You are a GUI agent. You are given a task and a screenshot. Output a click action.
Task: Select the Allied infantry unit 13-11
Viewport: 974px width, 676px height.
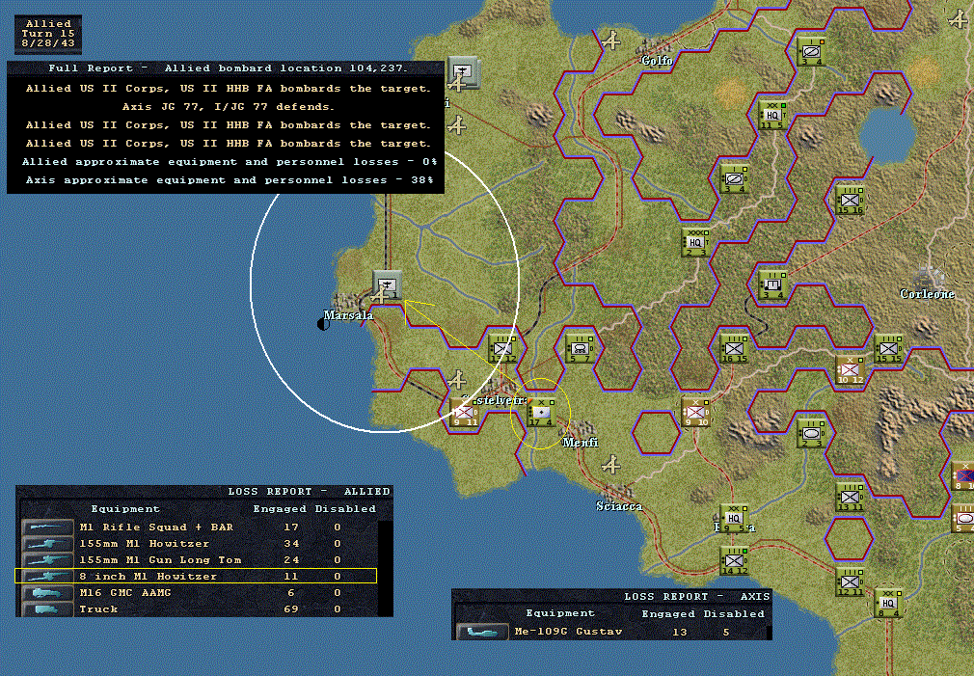point(850,498)
